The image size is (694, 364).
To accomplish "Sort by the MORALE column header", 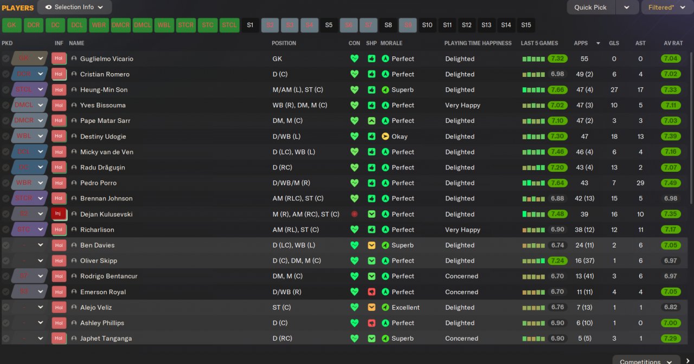I will [391, 43].
